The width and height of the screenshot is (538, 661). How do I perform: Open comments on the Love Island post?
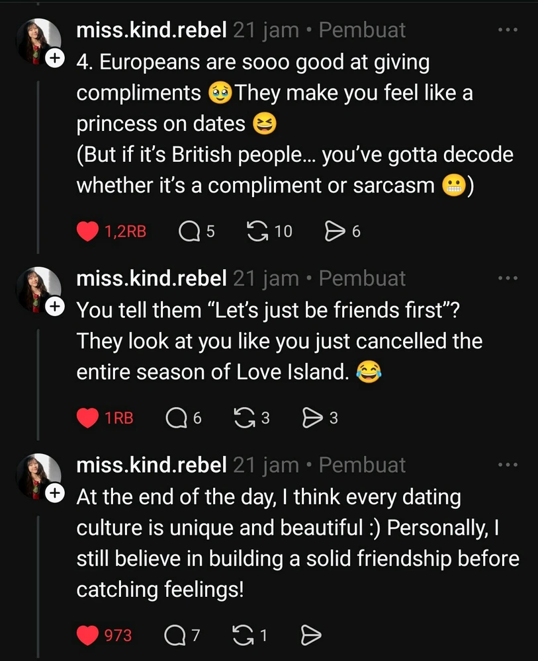click(x=175, y=417)
